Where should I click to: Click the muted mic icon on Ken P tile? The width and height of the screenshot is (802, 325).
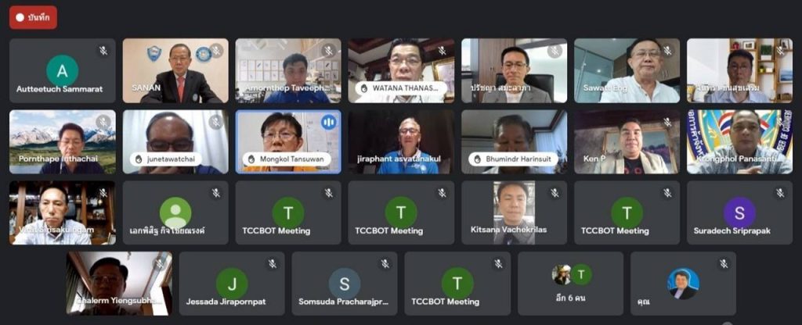point(667,122)
